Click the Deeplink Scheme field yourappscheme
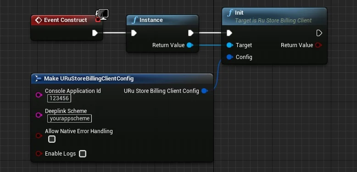The width and height of the screenshot is (357, 172). click(x=69, y=118)
